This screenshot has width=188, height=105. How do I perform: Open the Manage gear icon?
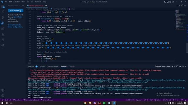click(3, 96)
